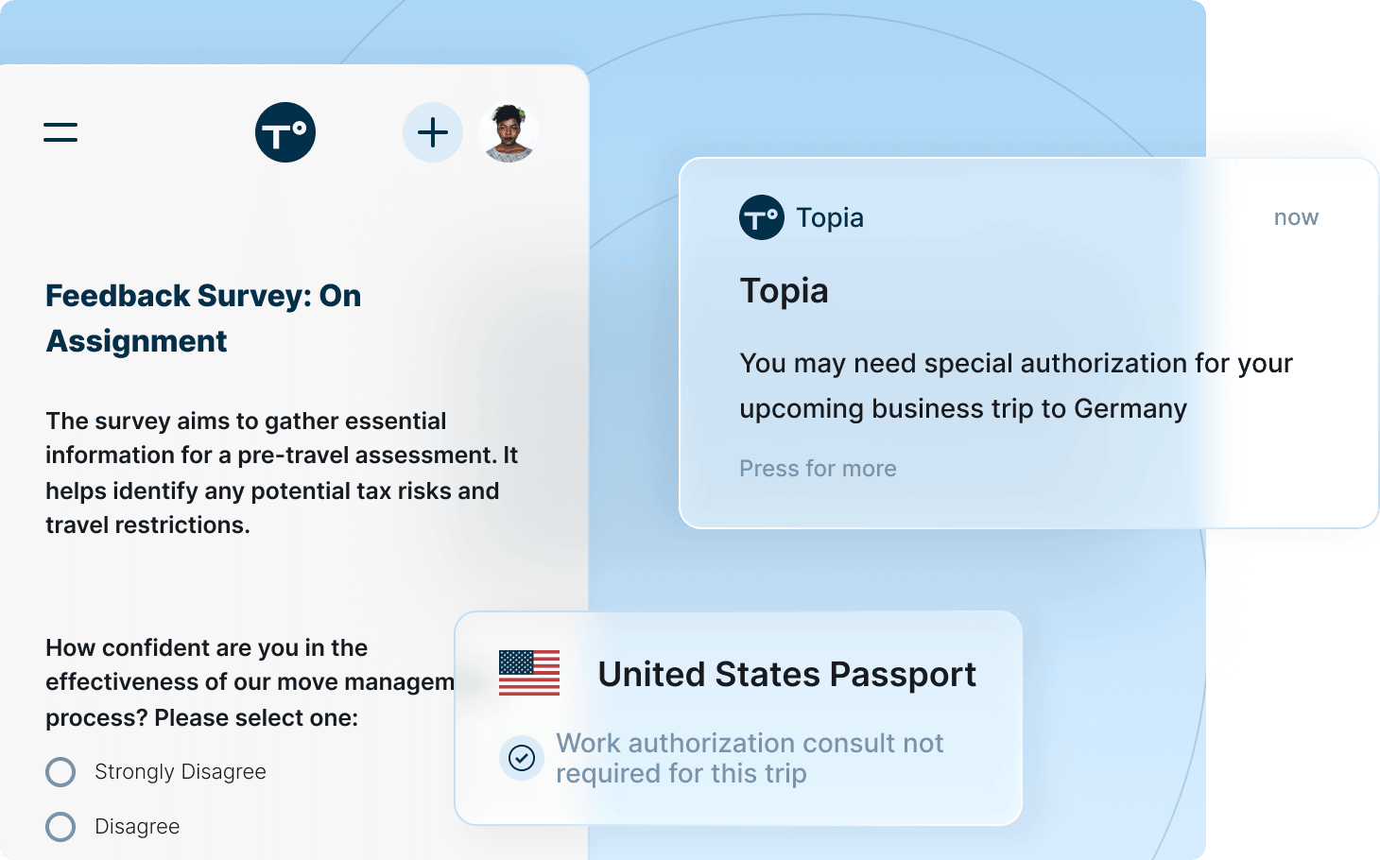The width and height of the screenshot is (1380, 860).
Task: Choose the Disagree radio circle
Action: click(x=60, y=827)
